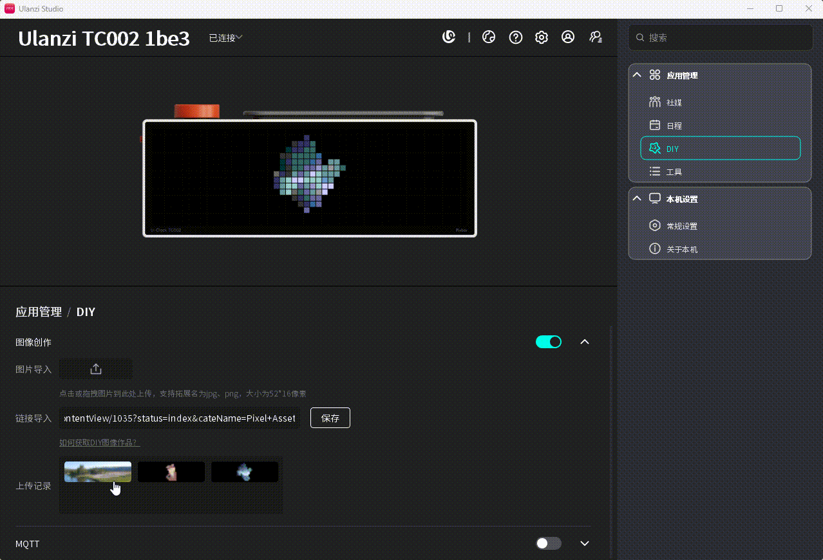Click the Ulanzi Studio title bar app icon
The image size is (823, 560).
coord(10,8)
